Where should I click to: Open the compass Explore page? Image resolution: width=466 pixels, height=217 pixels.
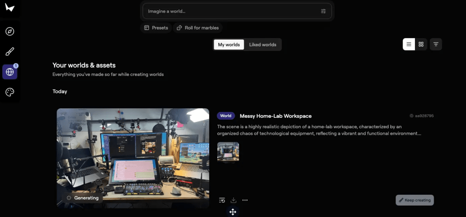pos(10,31)
